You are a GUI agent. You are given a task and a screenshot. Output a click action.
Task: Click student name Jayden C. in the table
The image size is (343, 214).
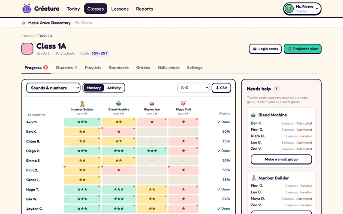(x=34, y=209)
